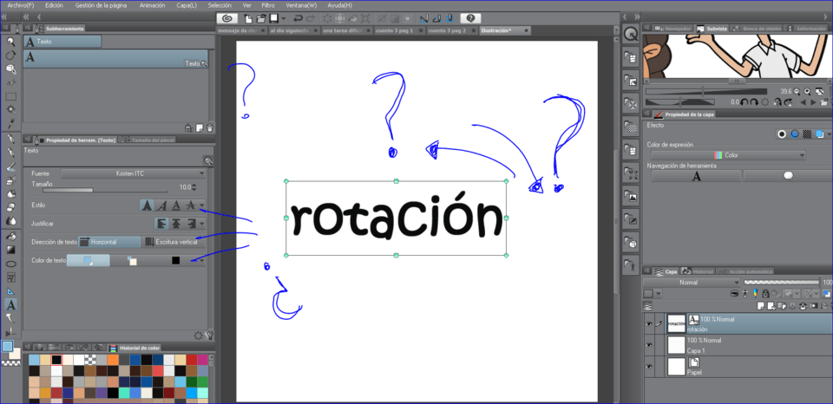Viewport: 833px width, 404px height.
Task: Click the help question mark button
Action: (469, 17)
